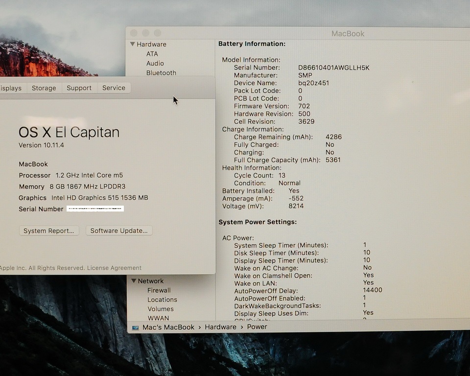Click the AutoPowerOff Delay value 14400
This screenshot has width=470, height=376.
click(373, 290)
